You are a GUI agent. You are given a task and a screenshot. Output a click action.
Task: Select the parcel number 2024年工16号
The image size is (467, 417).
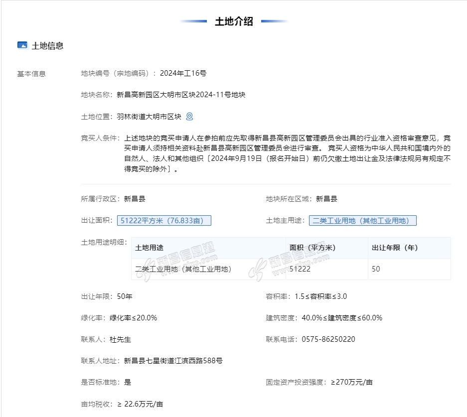pos(183,73)
